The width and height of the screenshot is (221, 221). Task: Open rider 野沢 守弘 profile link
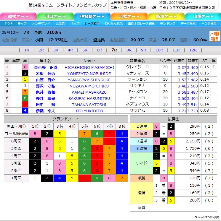point(46,86)
